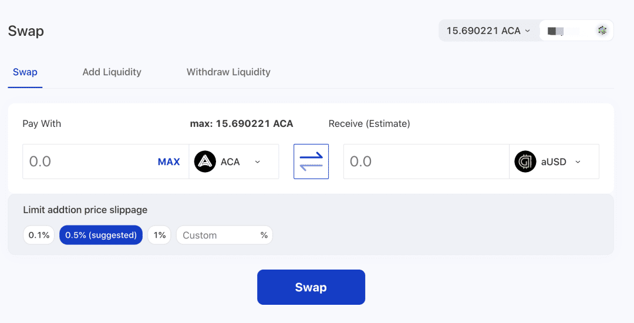Switch to the Withdraw Liquidity tab
Screen dimensions: 634x323
click(228, 72)
